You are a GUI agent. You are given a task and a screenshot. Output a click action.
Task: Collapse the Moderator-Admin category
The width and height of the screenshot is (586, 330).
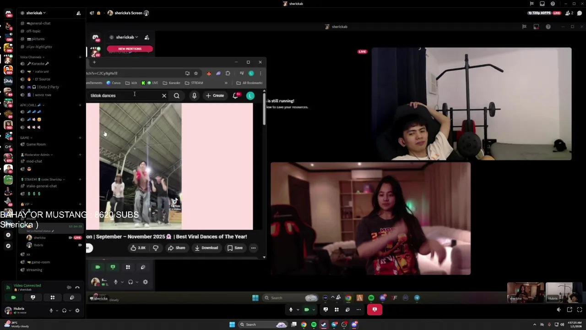tap(36, 154)
